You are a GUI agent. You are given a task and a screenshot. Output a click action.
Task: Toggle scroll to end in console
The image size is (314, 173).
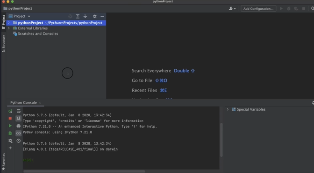pyautogui.click(x=18, y=119)
